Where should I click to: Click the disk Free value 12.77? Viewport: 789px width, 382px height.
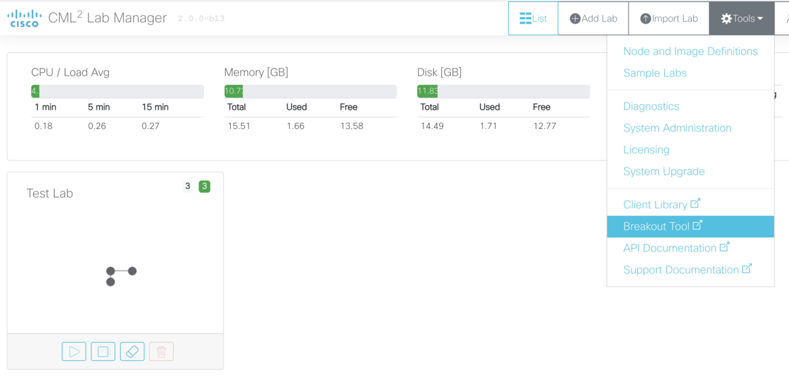click(544, 126)
